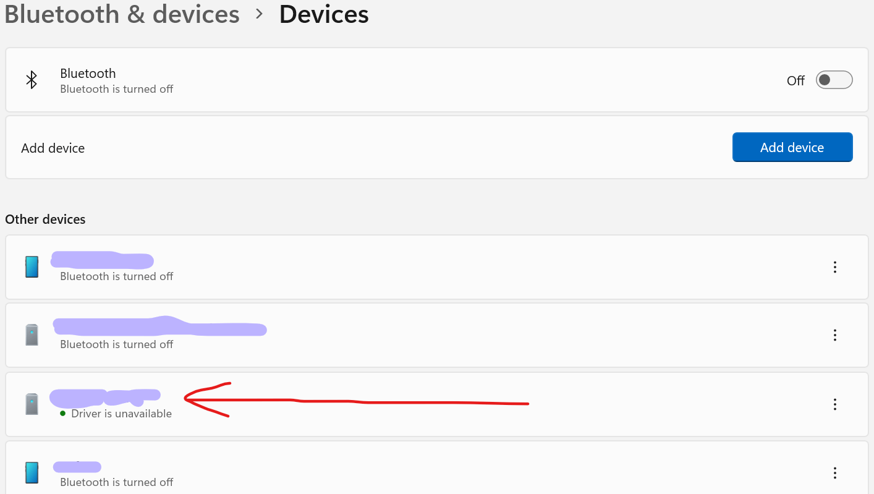Open more options for the bottom phone device
This screenshot has width=874, height=494.
(834, 472)
